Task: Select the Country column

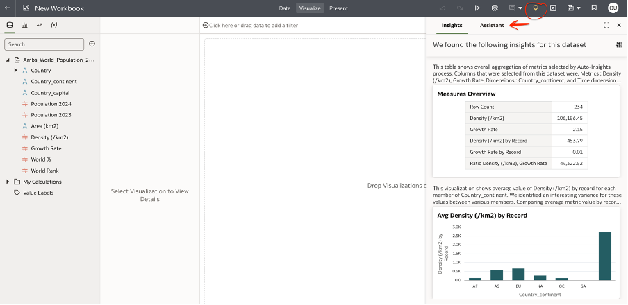Action: coord(41,70)
